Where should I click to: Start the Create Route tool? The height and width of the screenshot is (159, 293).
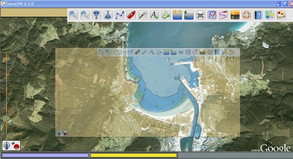point(120,15)
